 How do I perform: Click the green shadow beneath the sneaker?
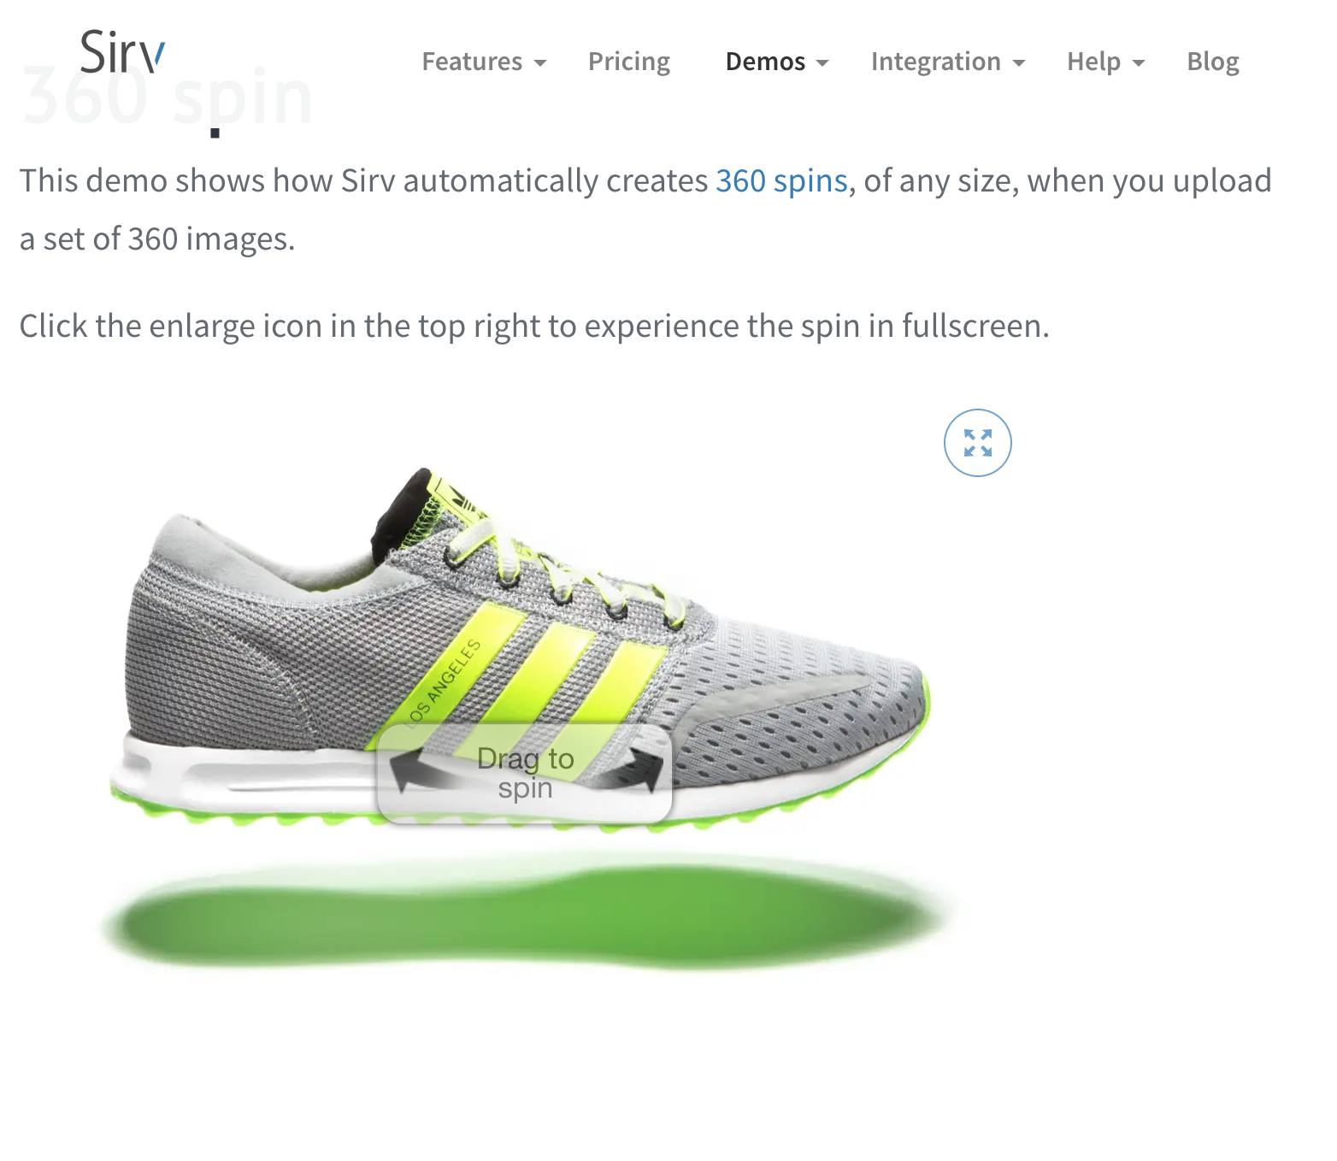click(x=526, y=915)
